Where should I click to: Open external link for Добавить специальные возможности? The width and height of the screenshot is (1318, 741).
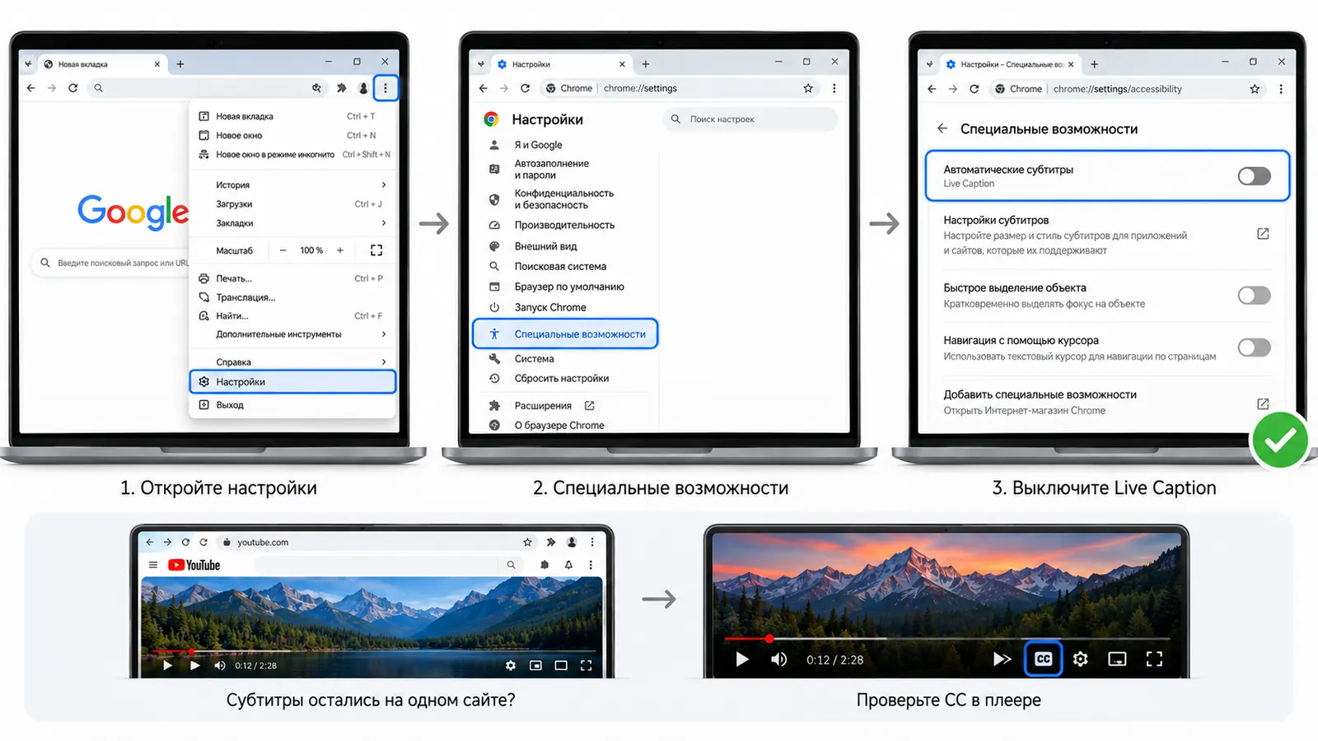tap(1263, 403)
